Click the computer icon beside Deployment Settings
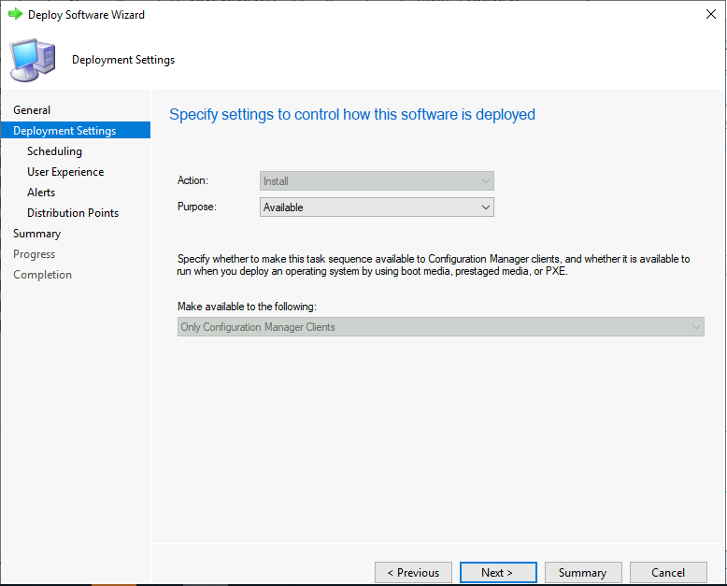The image size is (727, 586). [33, 60]
